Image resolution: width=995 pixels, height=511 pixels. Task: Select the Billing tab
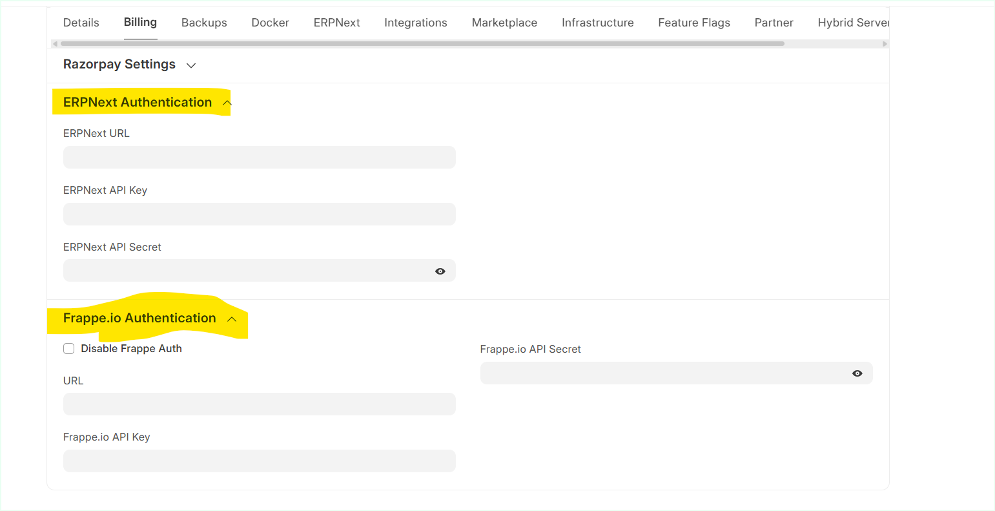140,22
